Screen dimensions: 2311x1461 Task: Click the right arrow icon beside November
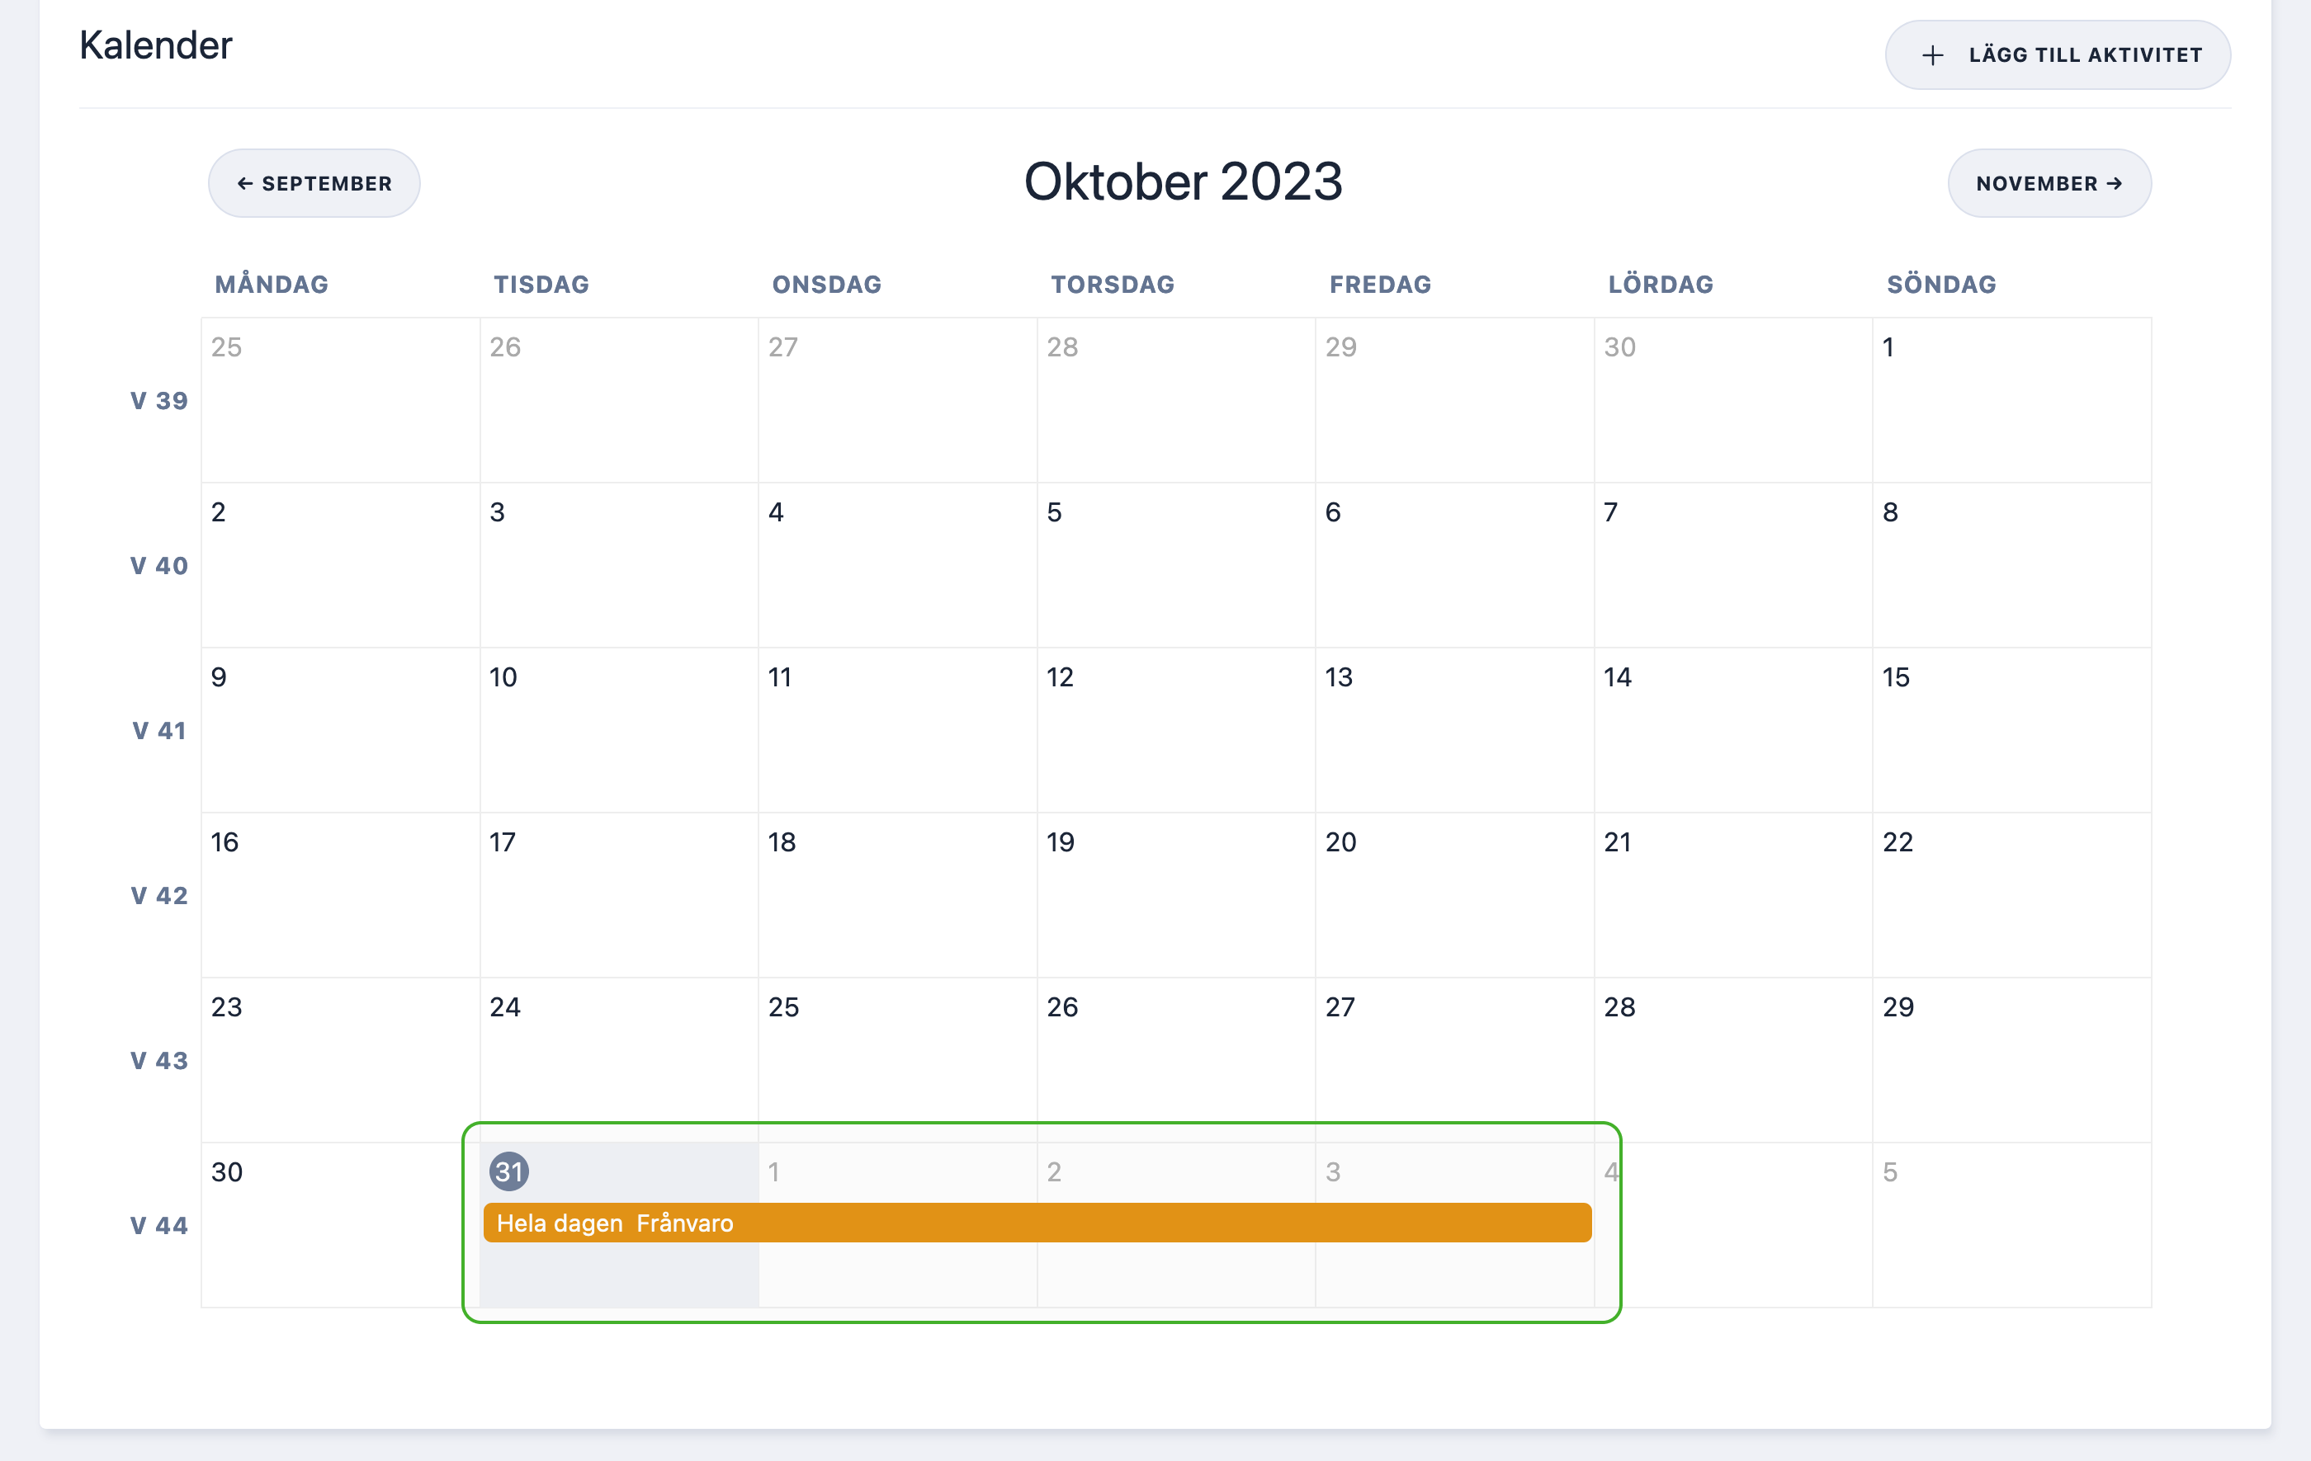pos(2115,183)
